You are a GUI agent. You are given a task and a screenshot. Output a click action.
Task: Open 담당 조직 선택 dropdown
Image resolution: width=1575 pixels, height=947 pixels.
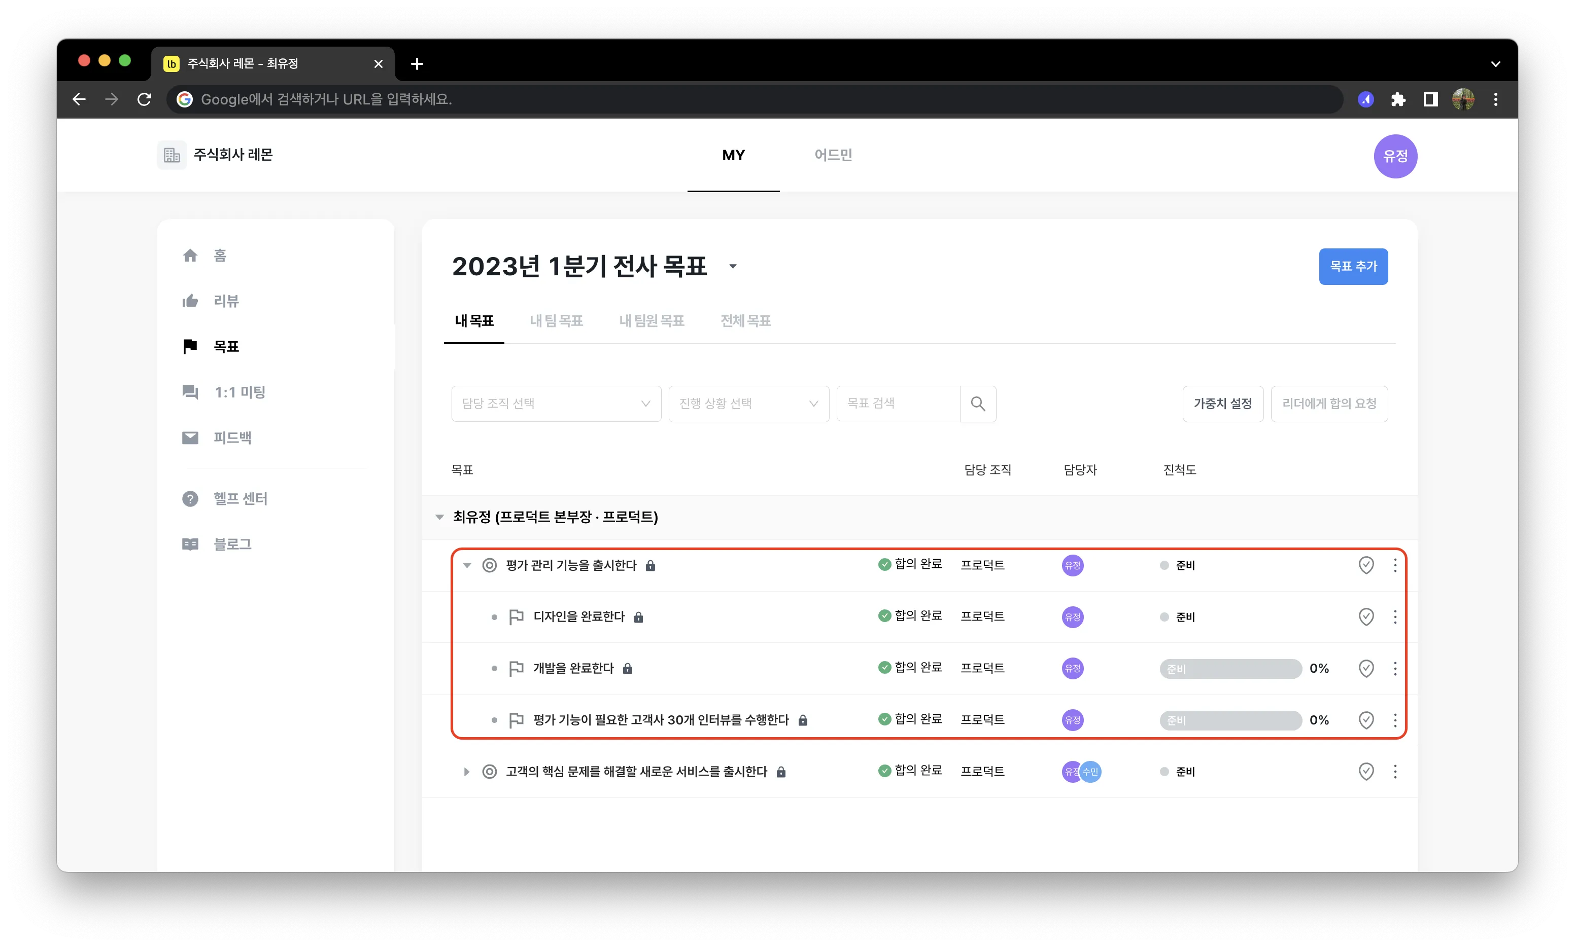[x=556, y=404]
